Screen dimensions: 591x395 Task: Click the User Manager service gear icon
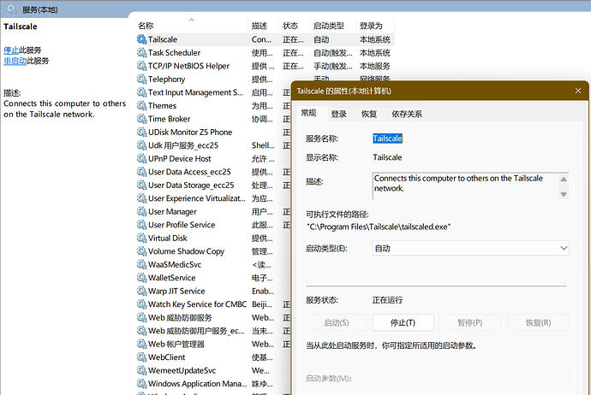(x=141, y=211)
